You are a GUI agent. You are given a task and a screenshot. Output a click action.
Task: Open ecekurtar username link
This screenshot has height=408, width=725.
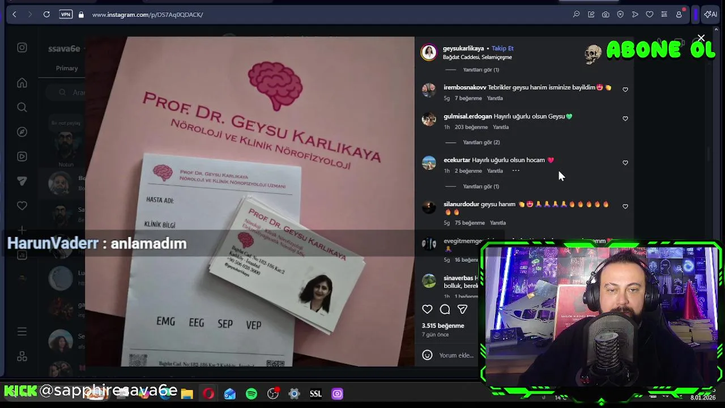pyautogui.click(x=457, y=160)
